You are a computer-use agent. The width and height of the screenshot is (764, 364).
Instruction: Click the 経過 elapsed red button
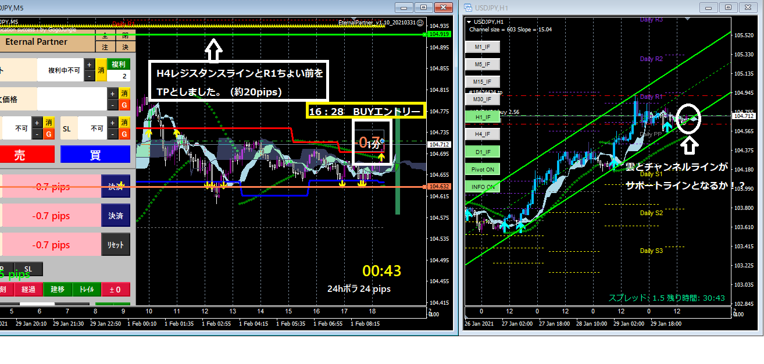coord(28,290)
